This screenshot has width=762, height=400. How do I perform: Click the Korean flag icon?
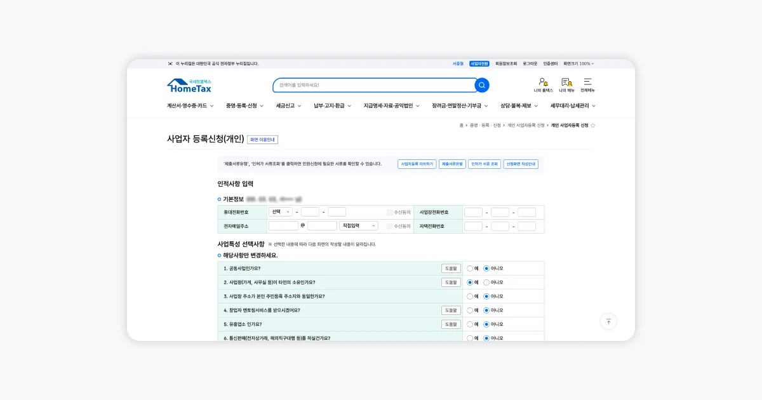click(170, 63)
